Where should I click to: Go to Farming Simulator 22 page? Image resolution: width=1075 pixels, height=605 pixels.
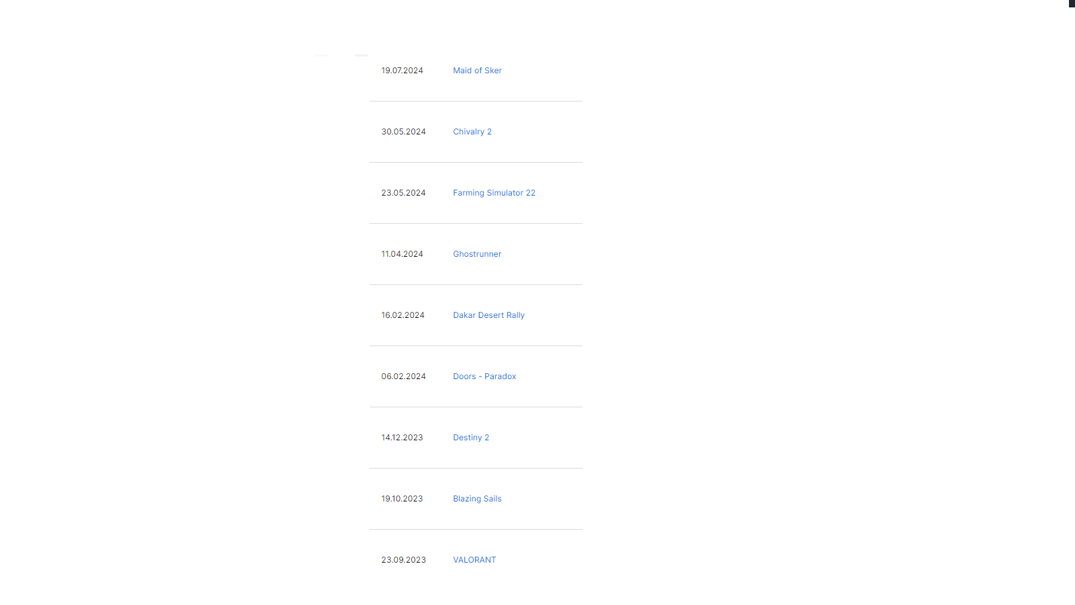pos(494,193)
